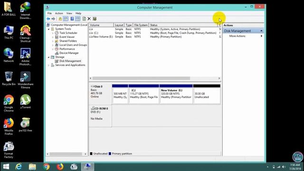Click the blue Help toolbar icon
This screenshot has width=304, height=171.
72,19
